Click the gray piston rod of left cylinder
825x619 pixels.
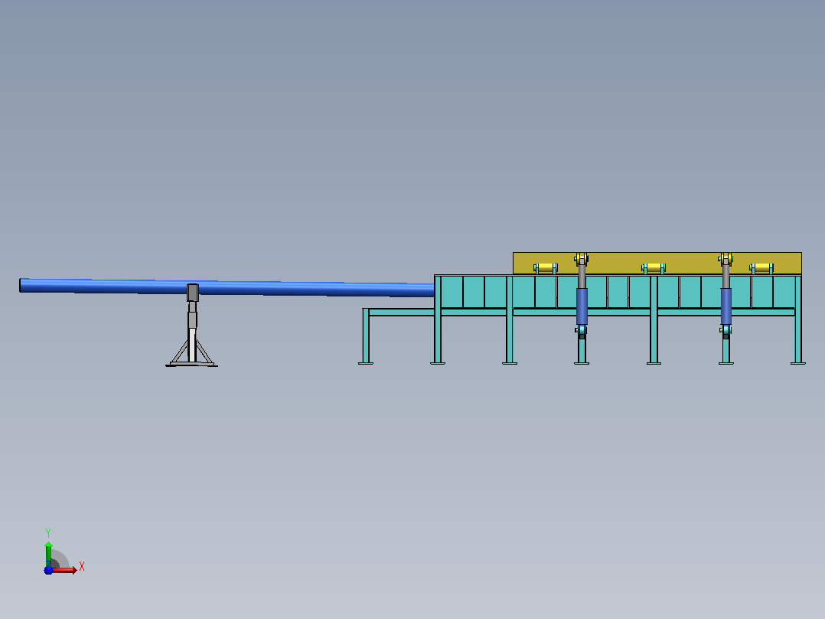582,276
